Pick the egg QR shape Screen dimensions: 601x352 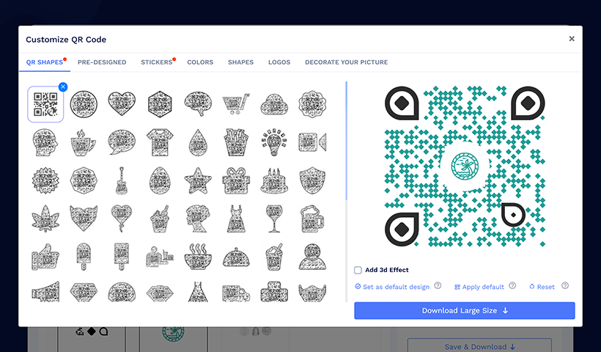(x=160, y=180)
